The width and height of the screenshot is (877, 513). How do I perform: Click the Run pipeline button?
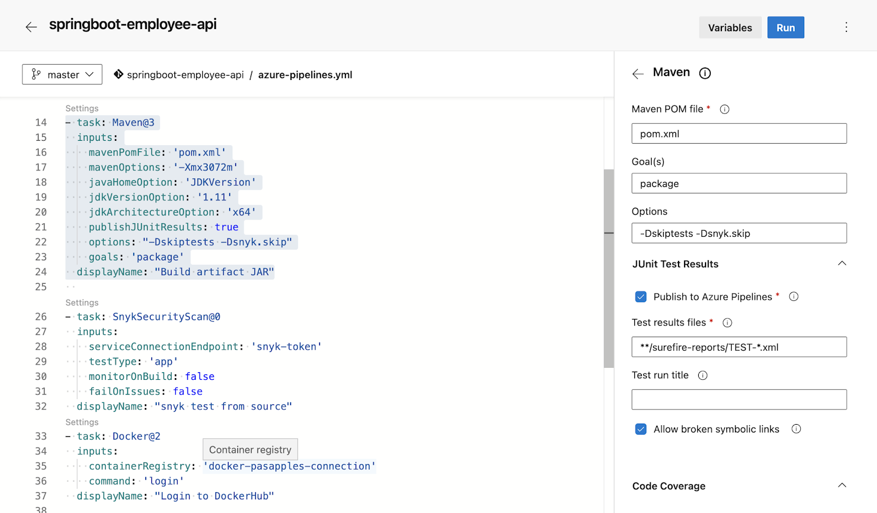click(x=785, y=27)
